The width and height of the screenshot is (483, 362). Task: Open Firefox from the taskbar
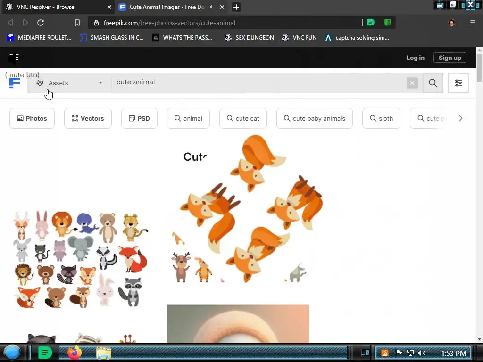(74, 353)
